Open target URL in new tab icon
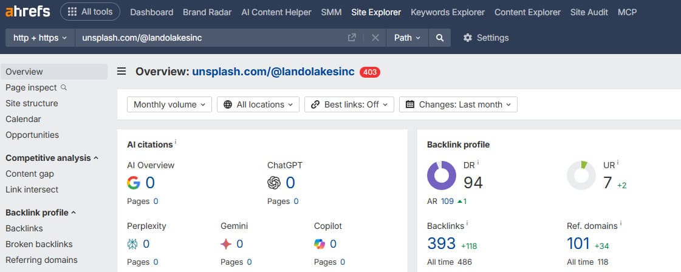681x272 pixels. [352, 38]
